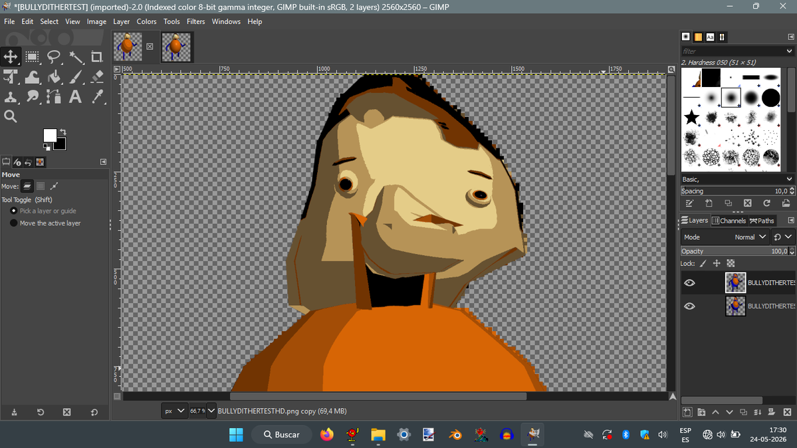Select the Rectangle Select tool
The image size is (797, 448).
pyautogui.click(x=32, y=56)
